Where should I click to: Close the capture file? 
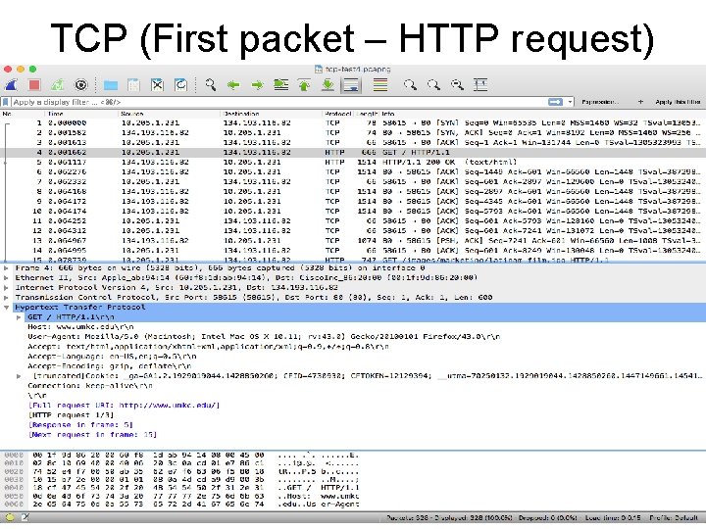tap(157, 85)
